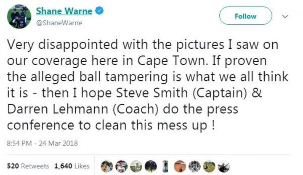Click the 'Steve Smith (Captain)' text in the tweet

pos(181,93)
